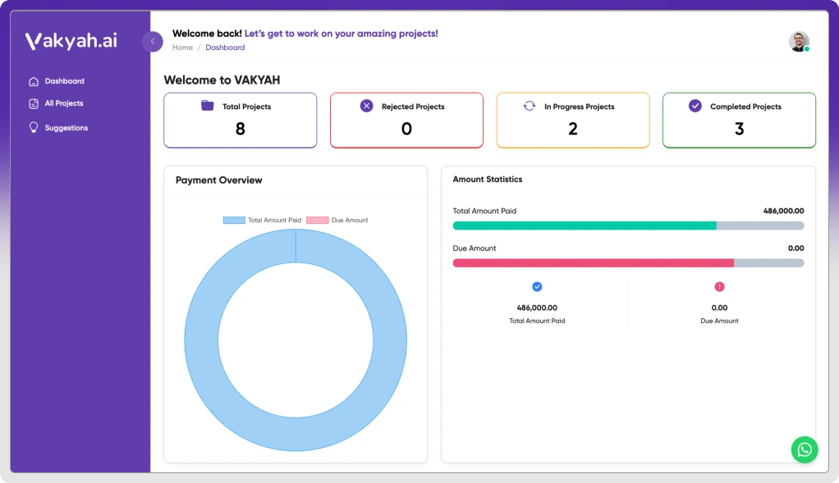
Task: Open Dashboard from the sidebar
Action: (64, 81)
